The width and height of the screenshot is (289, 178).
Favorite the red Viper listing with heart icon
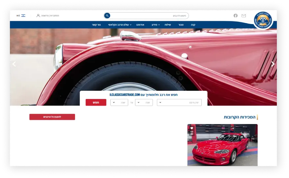(x=192, y=128)
